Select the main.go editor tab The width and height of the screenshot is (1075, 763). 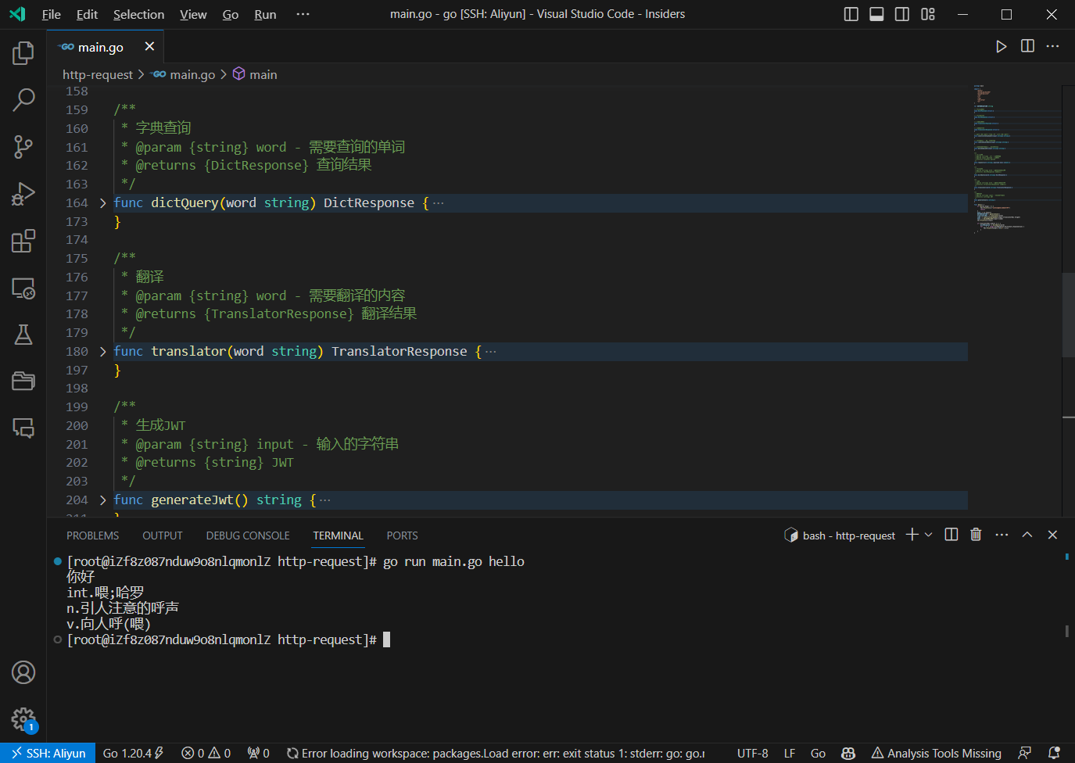pos(106,47)
